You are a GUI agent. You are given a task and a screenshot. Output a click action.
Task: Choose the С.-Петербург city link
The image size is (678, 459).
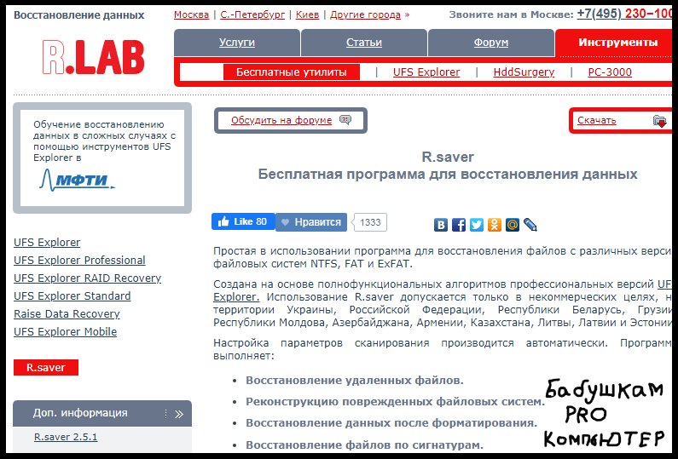click(252, 14)
